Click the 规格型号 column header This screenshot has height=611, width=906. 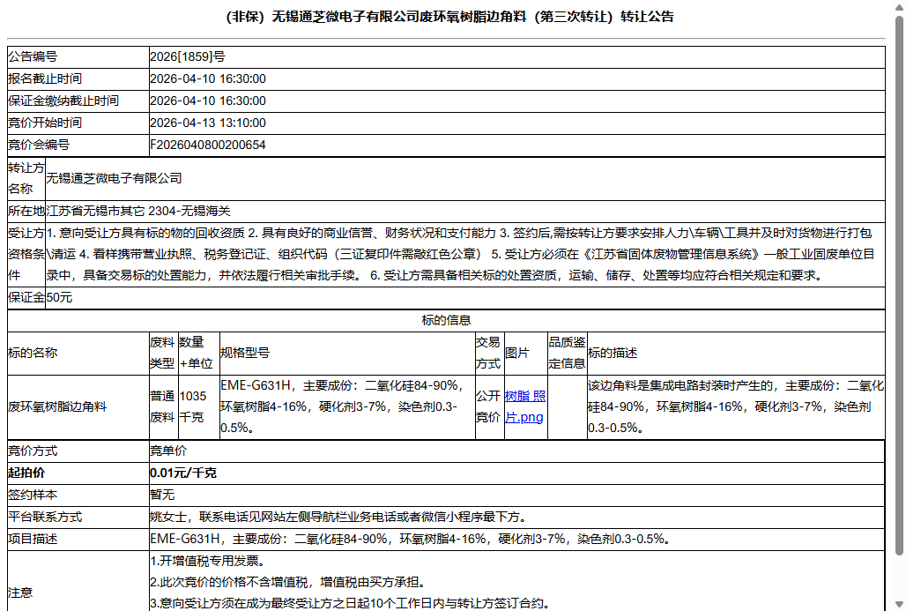coord(347,353)
